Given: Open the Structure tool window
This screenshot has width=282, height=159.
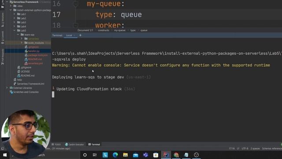Looking at the screenshot, I should point(3,19).
